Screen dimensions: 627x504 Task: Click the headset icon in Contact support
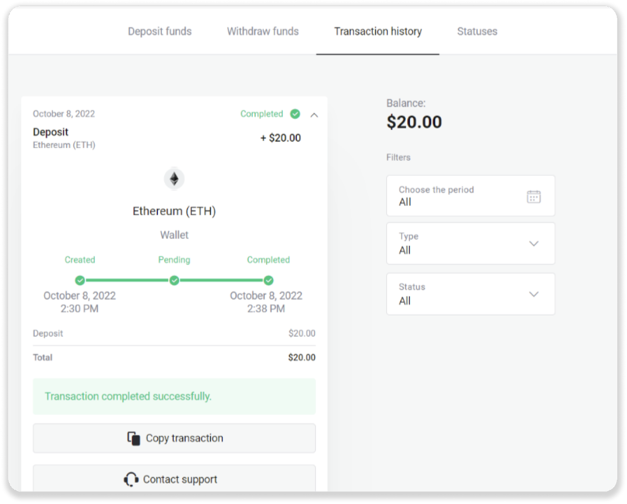131,479
